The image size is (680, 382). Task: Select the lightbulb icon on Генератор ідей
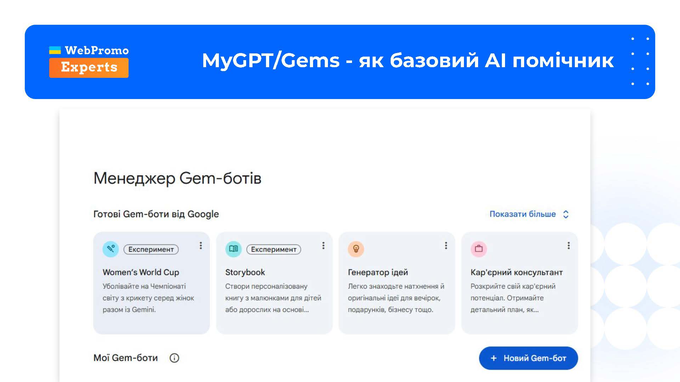(x=356, y=249)
